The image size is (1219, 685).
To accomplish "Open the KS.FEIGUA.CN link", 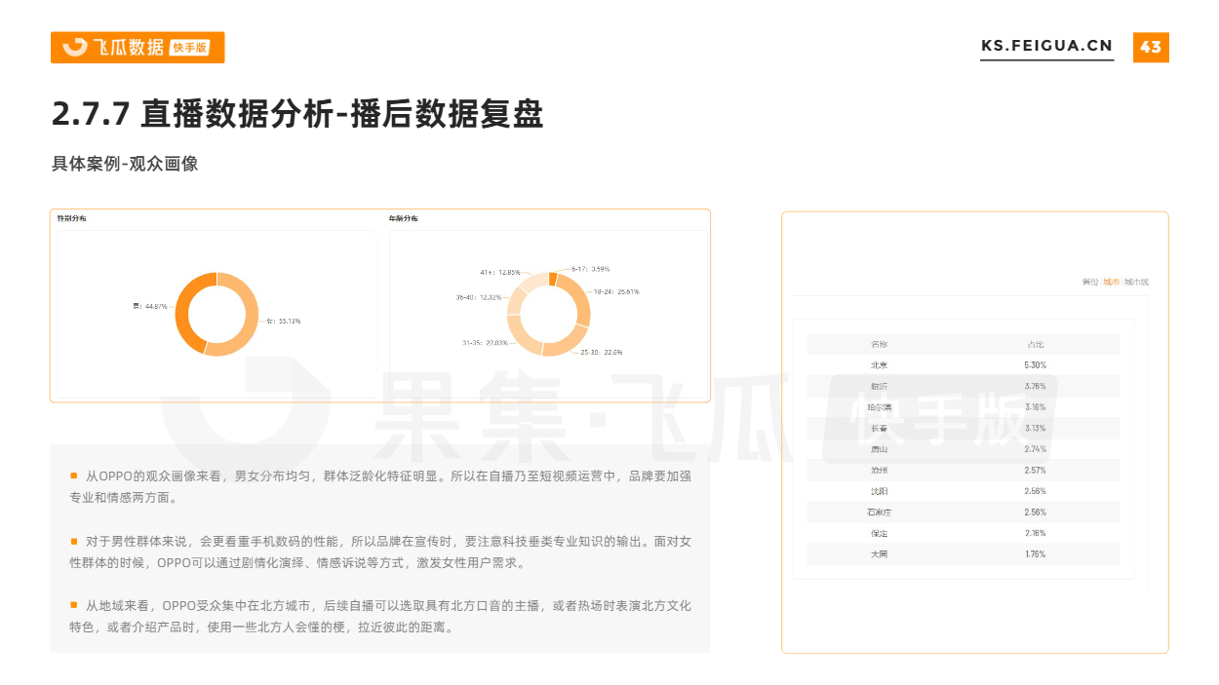I will (x=1046, y=47).
